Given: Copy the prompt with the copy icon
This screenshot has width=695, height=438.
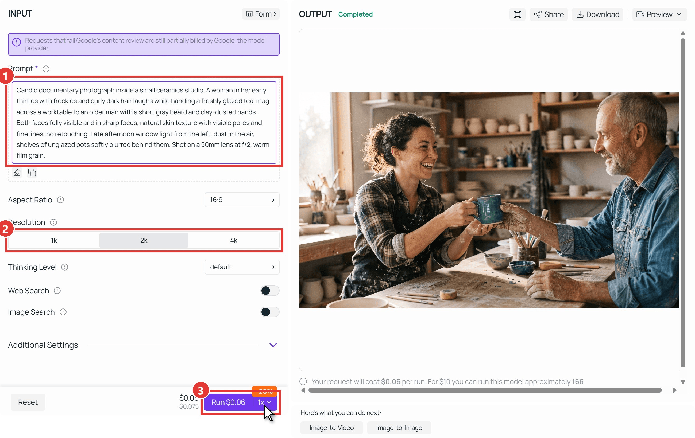Looking at the screenshot, I should click(32, 173).
